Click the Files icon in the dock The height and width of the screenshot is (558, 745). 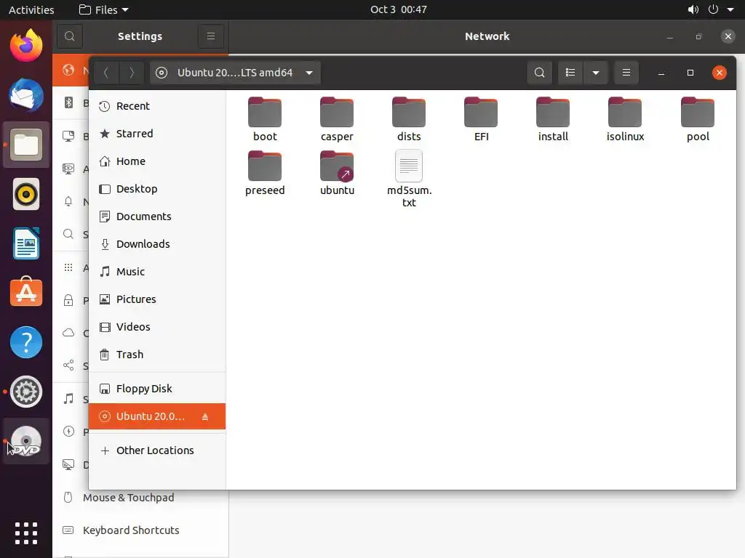pyautogui.click(x=26, y=145)
